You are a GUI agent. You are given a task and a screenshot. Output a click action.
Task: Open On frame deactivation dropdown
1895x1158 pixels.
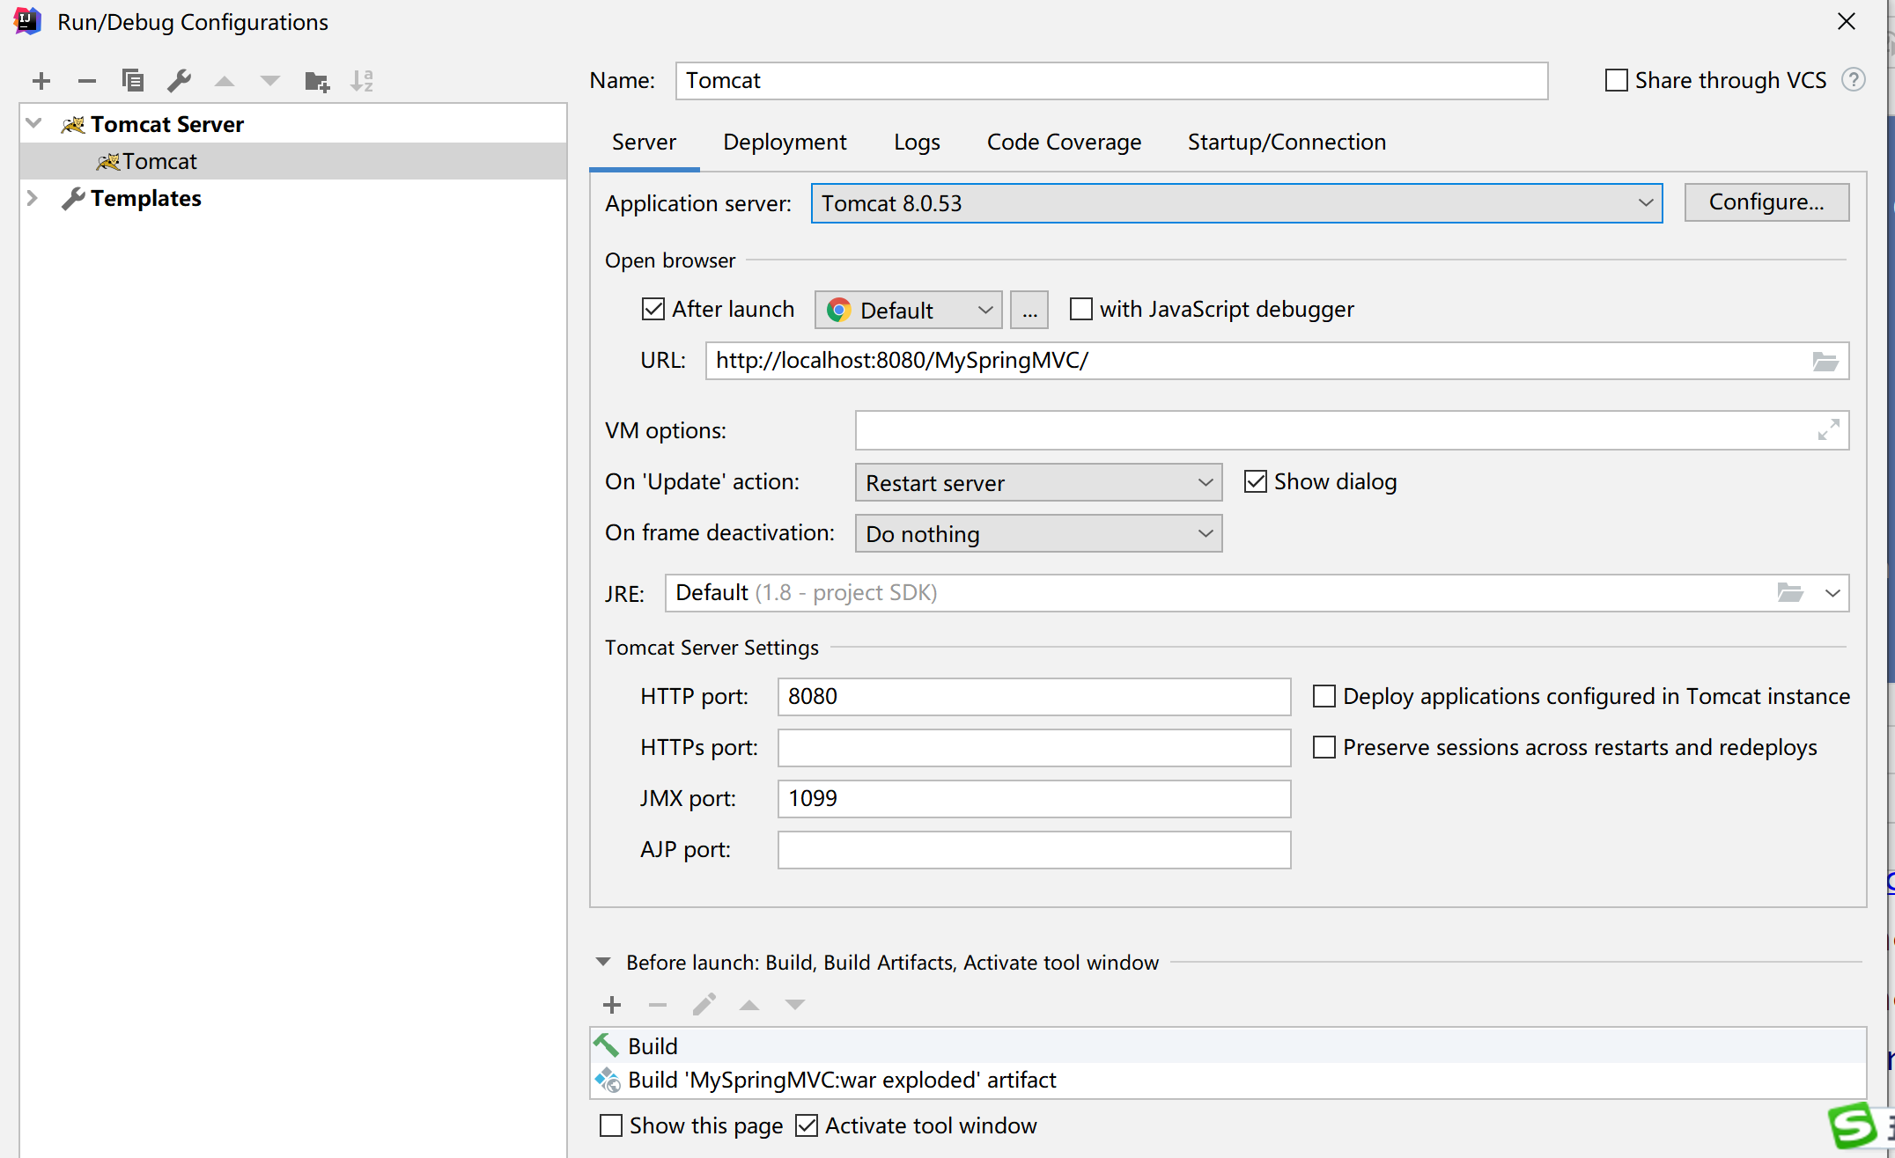pos(1038,533)
